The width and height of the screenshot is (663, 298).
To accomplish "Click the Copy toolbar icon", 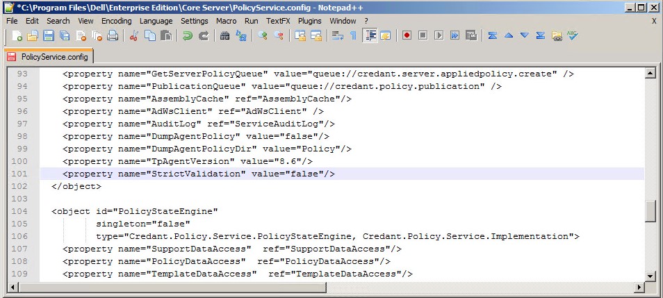I will [150, 36].
